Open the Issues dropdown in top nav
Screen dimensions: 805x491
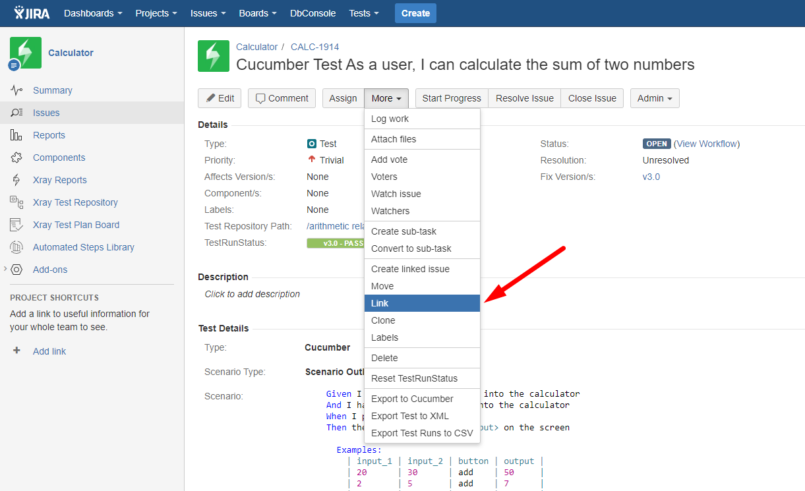coord(208,13)
